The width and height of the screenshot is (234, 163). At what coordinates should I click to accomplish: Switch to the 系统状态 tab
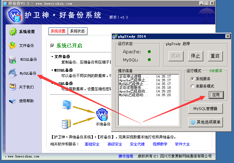pyautogui.click(x=77, y=31)
